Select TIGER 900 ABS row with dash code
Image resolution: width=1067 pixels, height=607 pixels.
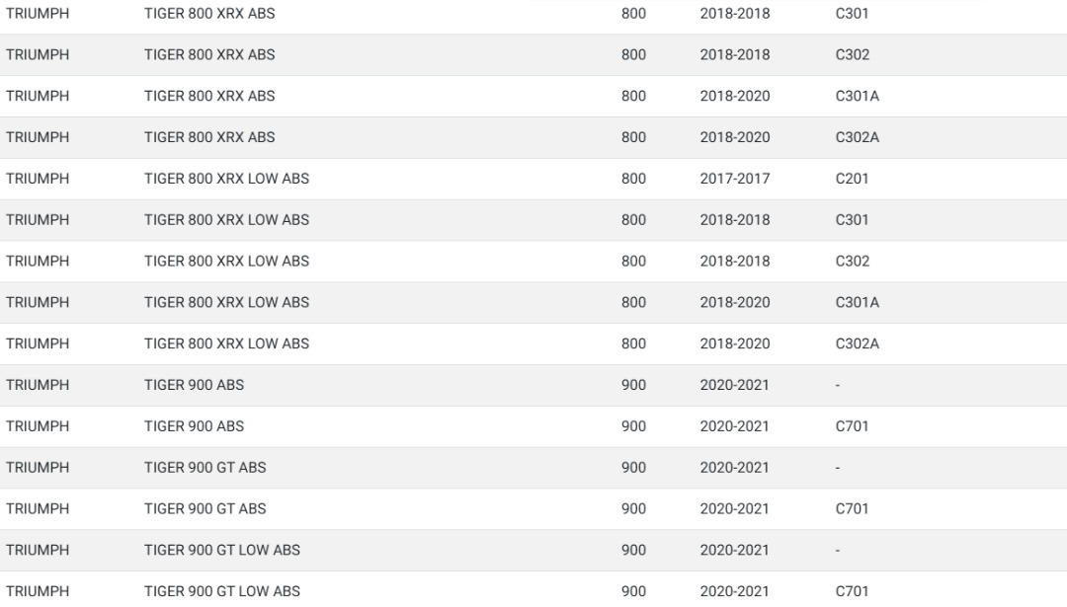[533, 385]
